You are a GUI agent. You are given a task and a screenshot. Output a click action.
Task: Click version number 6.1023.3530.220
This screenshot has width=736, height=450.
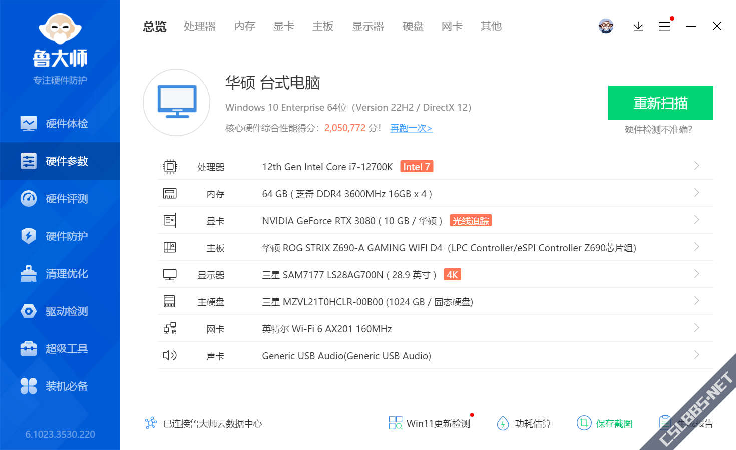(60, 434)
